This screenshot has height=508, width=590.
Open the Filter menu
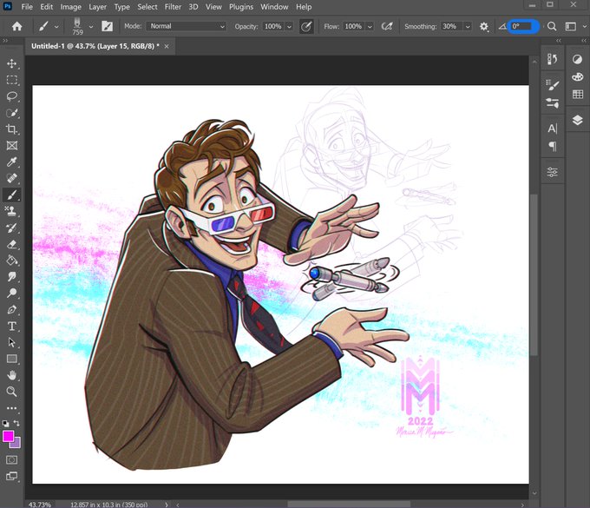173,7
